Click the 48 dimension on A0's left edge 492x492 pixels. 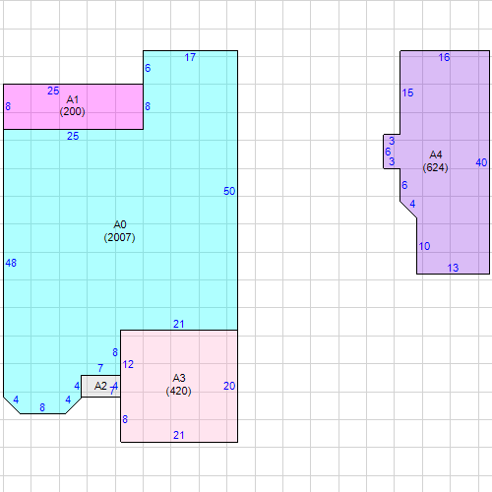(11, 263)
